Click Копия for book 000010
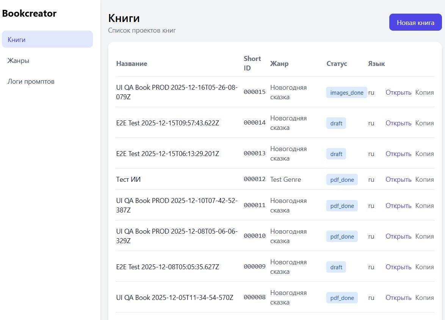 pos(425,236)
